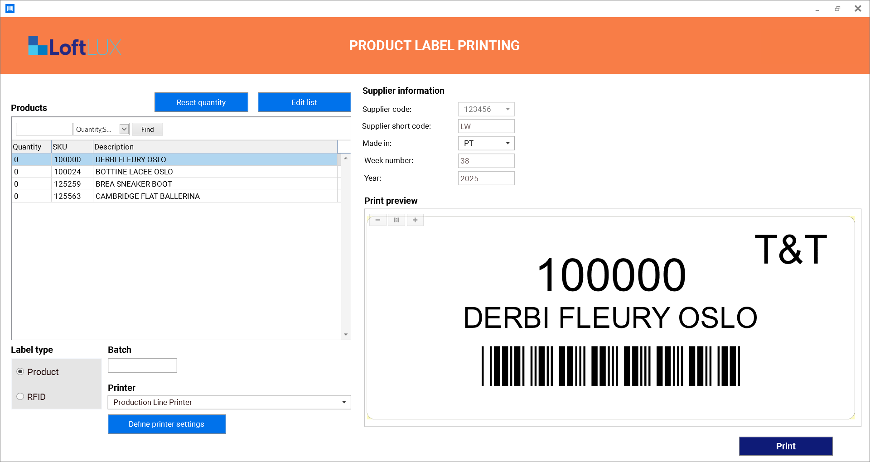Image resolution: width=870 pixels, height=462 pixels.
Task: Sort by Description column header
Action: point(215,147)
